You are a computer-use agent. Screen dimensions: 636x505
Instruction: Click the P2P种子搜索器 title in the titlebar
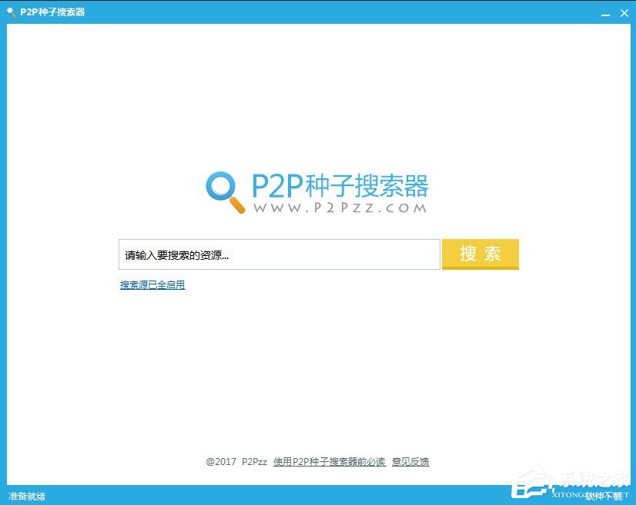coord(52,12)
